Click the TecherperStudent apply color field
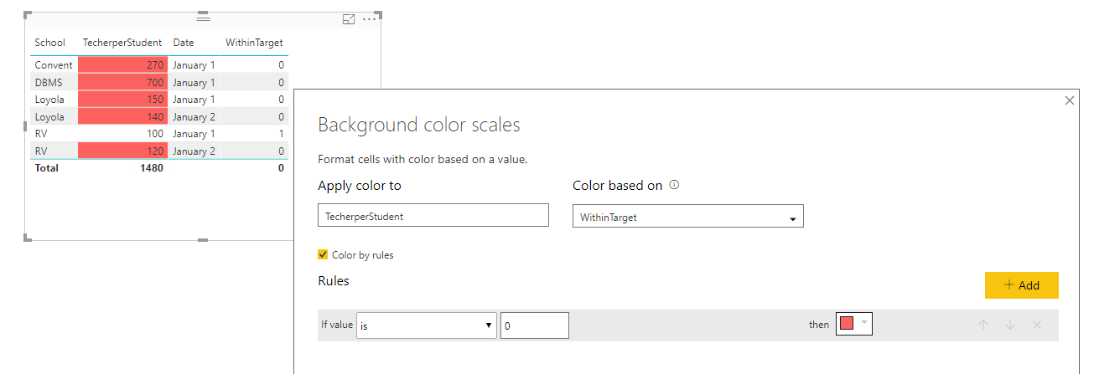The height and width of the screenshot is (374, 1094). click(433, 215)
